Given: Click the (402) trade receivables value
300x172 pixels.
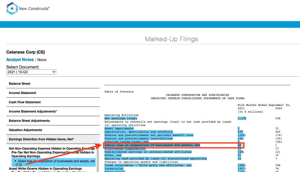Looking at the screenshot, I should coord(242,165).
